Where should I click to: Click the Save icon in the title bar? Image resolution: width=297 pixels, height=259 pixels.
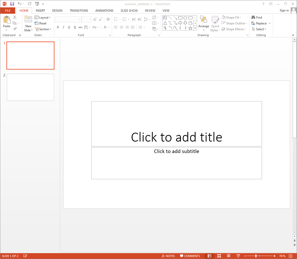(12, 4)
